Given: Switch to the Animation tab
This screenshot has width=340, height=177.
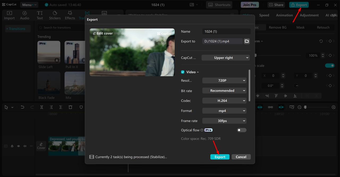Looking at the screenshot, I should pyautogui.click(x=284, y=15).
